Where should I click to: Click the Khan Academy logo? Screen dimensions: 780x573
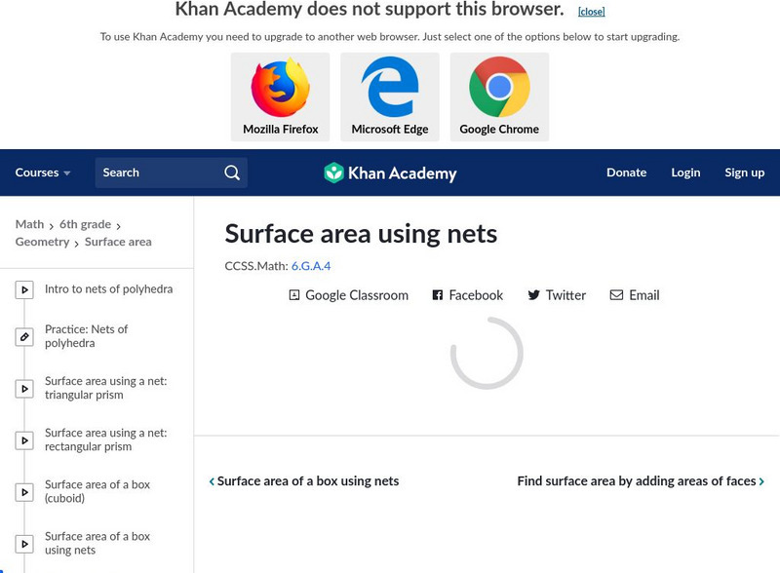click(390, 173)
